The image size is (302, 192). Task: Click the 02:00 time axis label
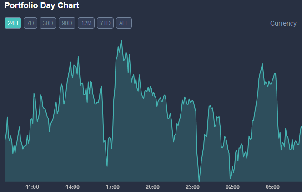point(232,187)
